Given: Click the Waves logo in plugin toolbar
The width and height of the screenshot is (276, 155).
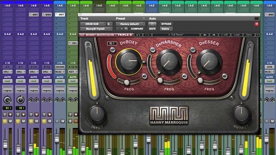Looking at the screenshot, I should coord(82,35).
